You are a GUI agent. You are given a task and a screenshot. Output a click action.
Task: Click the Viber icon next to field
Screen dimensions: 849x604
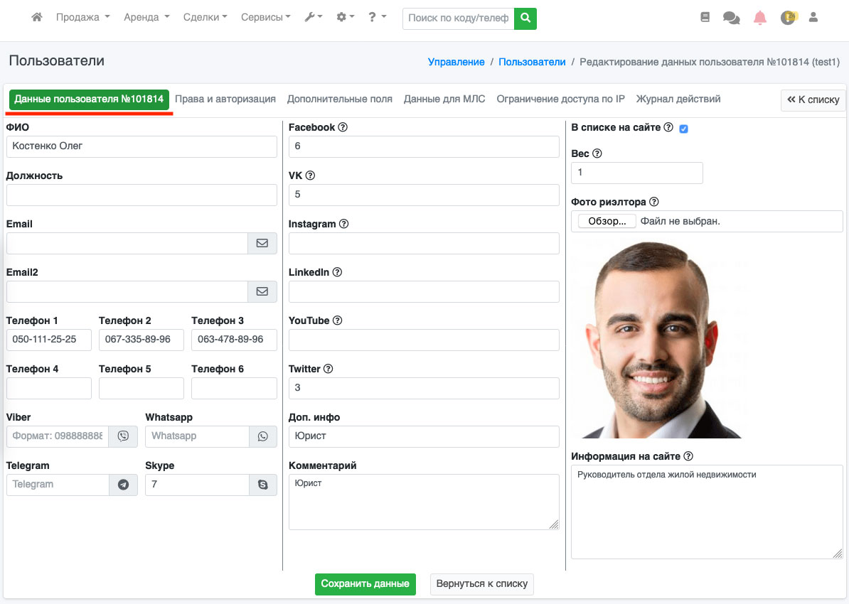[x=123, y=436]
